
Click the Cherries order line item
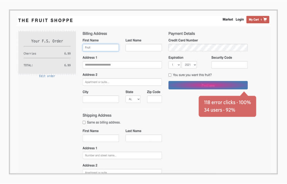coord(47,54)
